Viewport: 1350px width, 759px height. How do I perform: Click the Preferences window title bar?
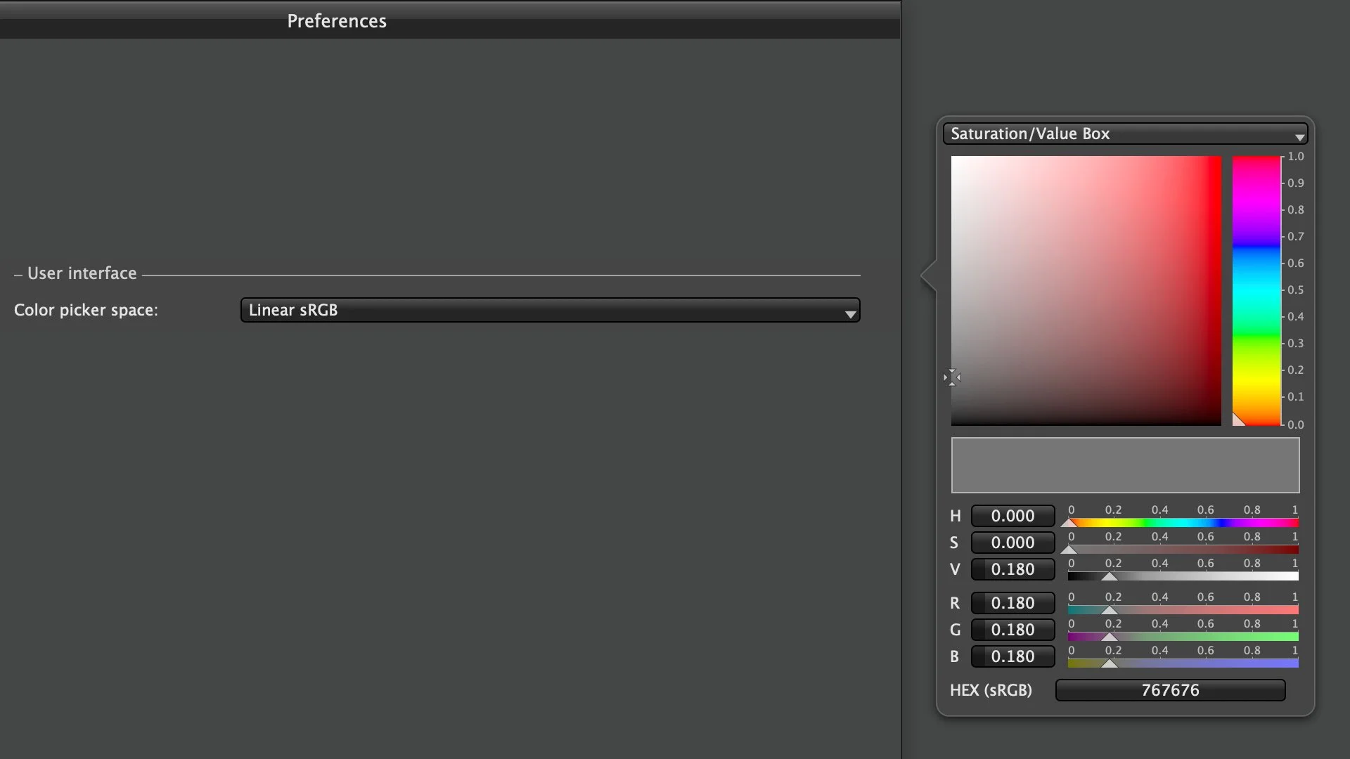336,21
